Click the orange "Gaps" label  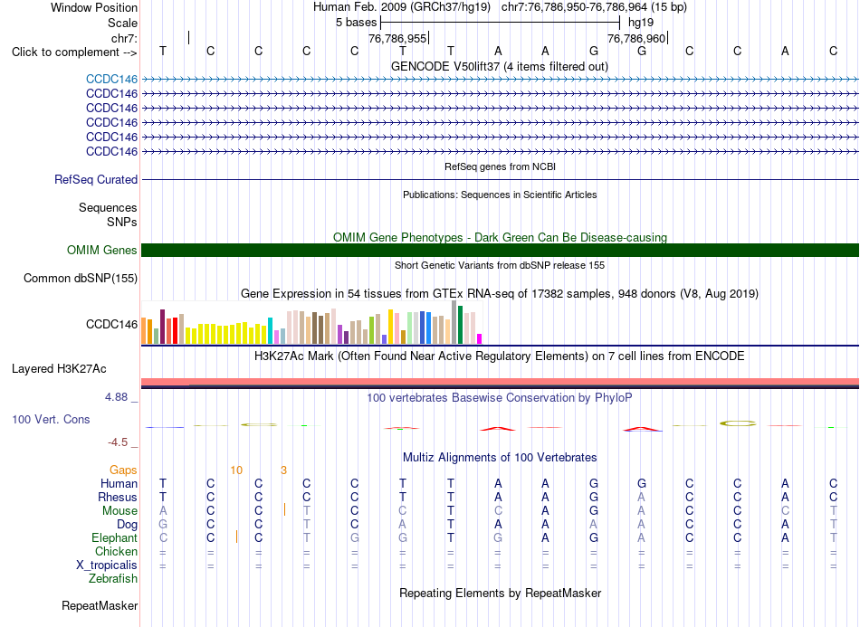point(123,470)
